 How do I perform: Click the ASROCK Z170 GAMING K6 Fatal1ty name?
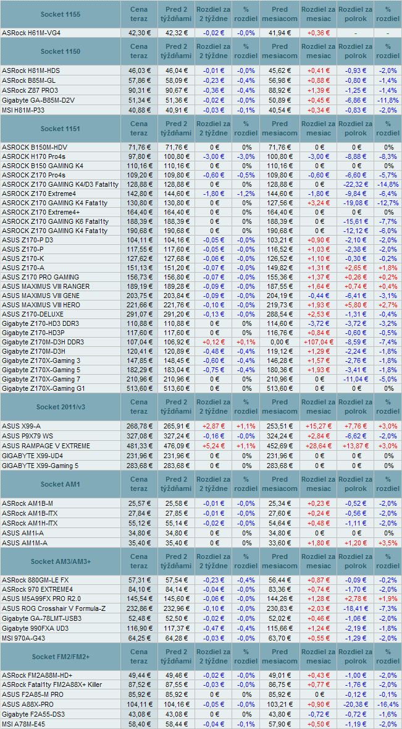[x=55, y=221]
